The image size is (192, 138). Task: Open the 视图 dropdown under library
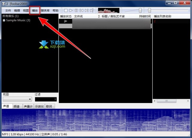[17, 99]
